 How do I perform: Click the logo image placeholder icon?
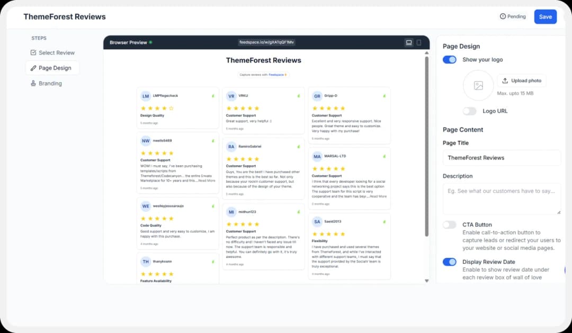tap(478, 85)
